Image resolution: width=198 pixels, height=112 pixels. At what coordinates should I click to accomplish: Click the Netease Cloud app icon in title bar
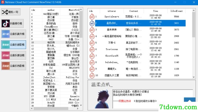3,2
